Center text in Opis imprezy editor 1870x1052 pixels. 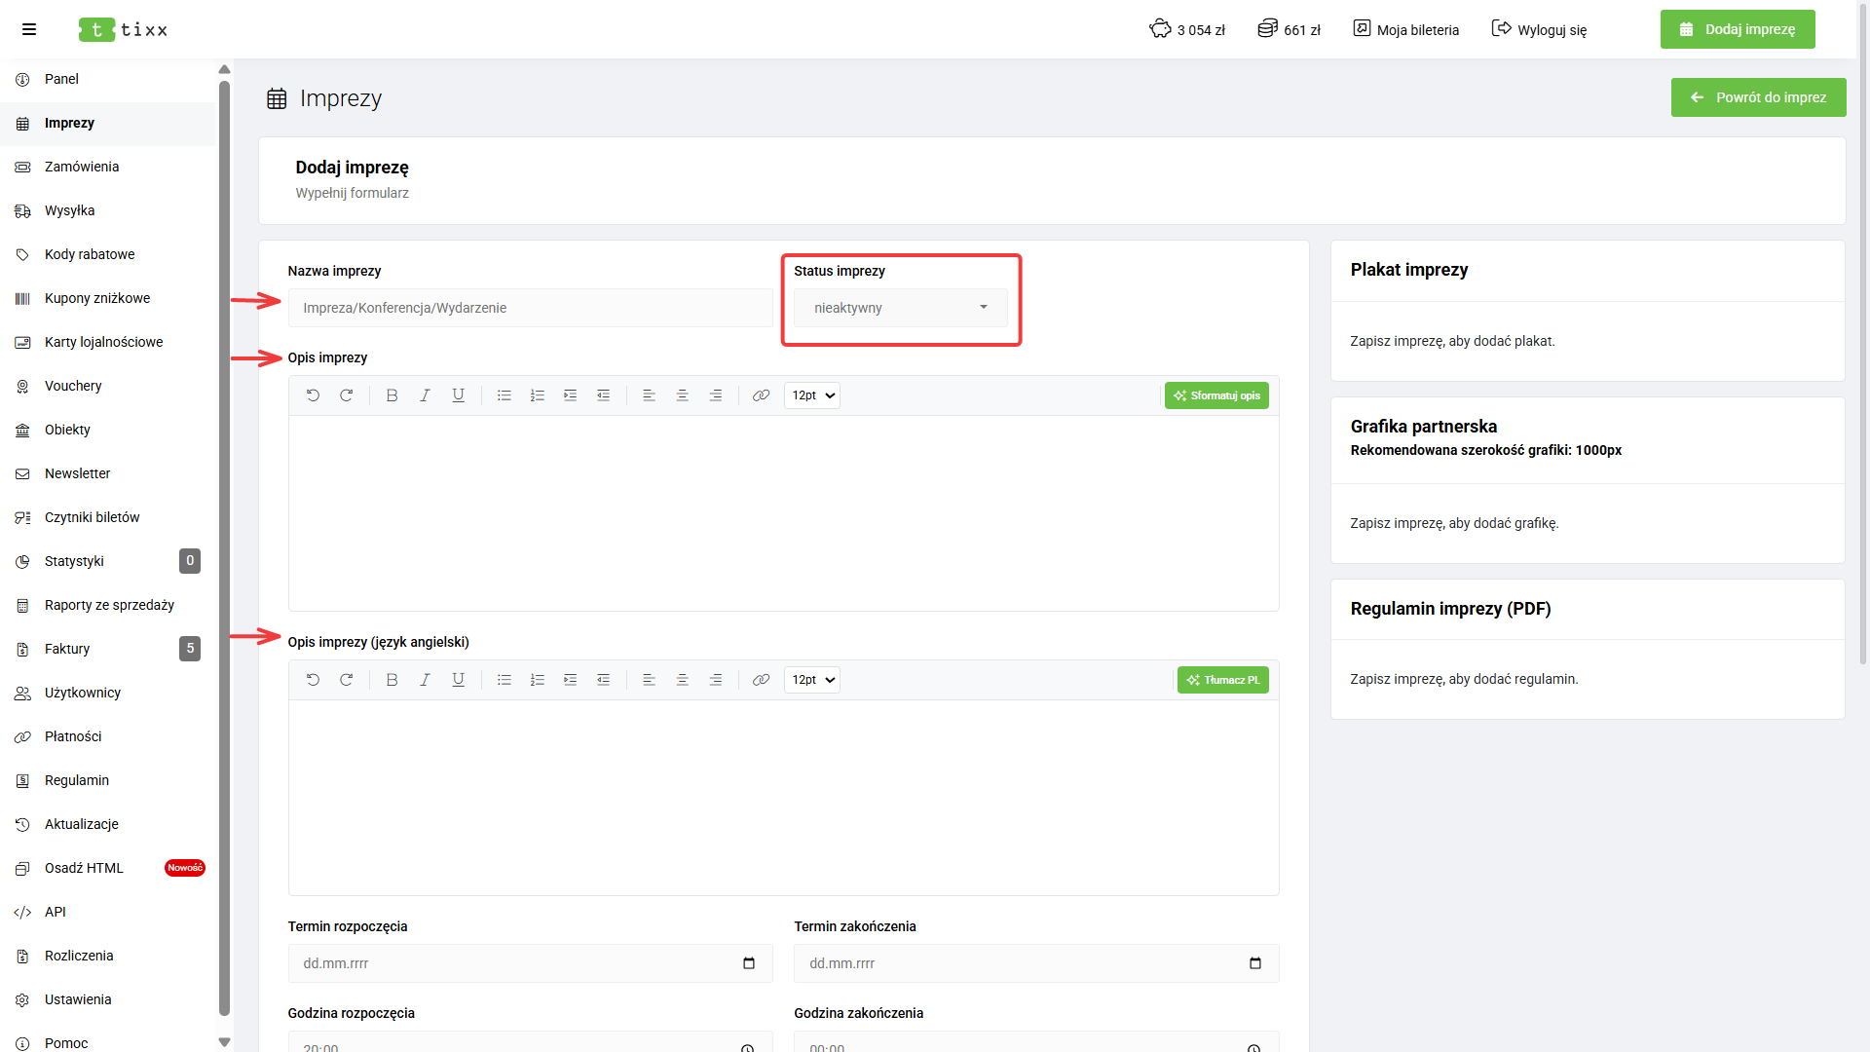[682, 395]
